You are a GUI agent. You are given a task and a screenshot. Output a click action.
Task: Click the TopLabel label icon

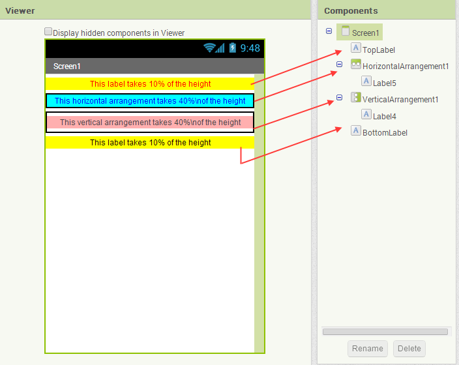point(356,48)
